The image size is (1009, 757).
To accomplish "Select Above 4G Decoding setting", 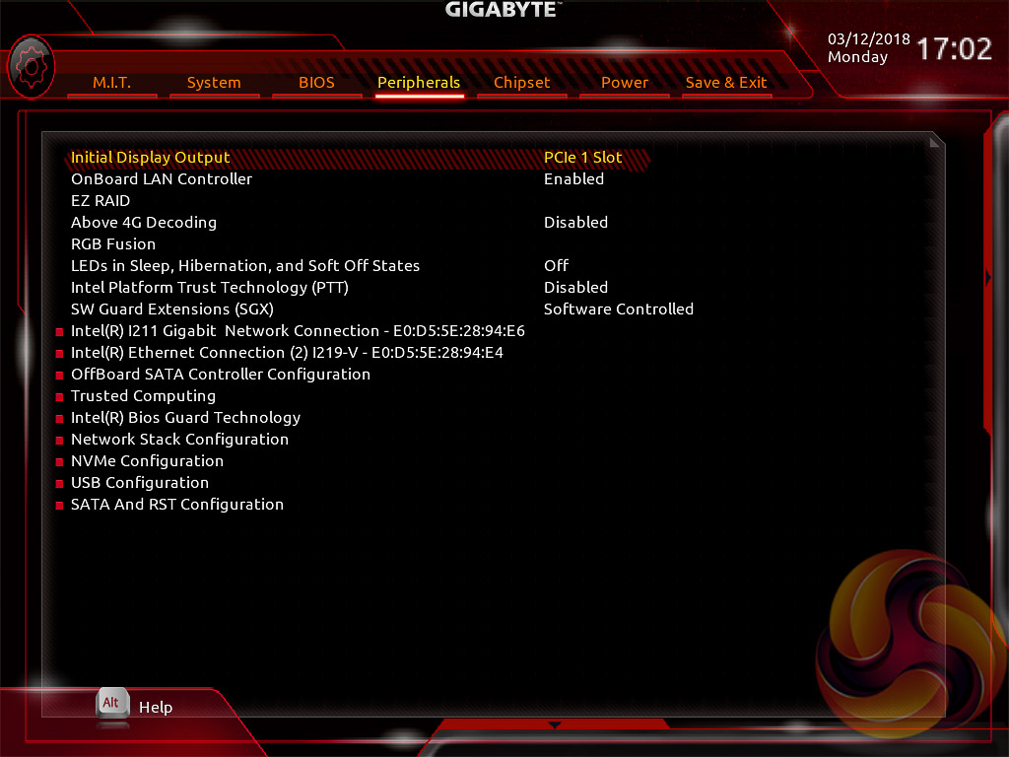I will 144,223.
